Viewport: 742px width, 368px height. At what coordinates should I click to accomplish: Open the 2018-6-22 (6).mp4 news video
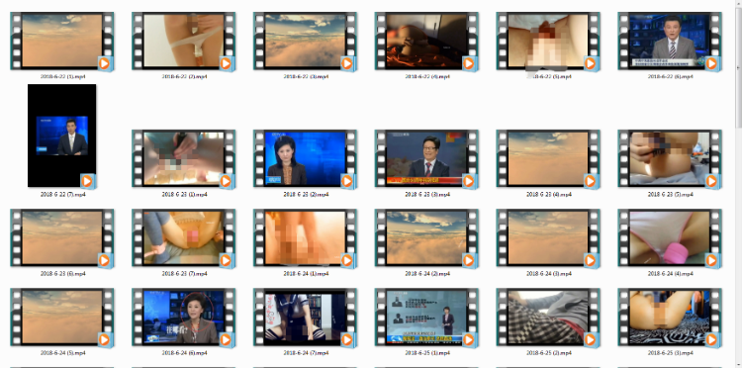point(670,41)
